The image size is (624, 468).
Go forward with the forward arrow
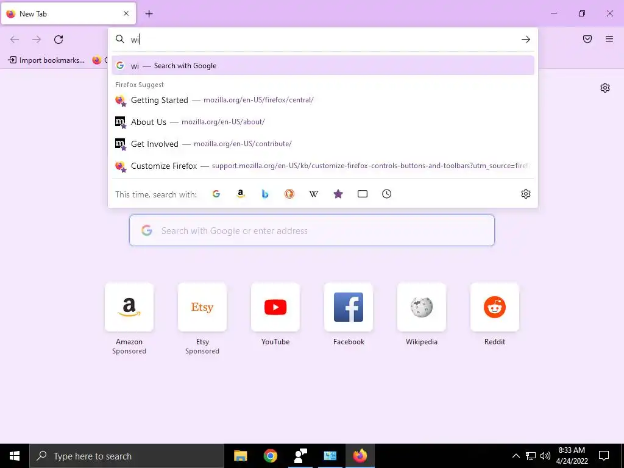(37, 40)
